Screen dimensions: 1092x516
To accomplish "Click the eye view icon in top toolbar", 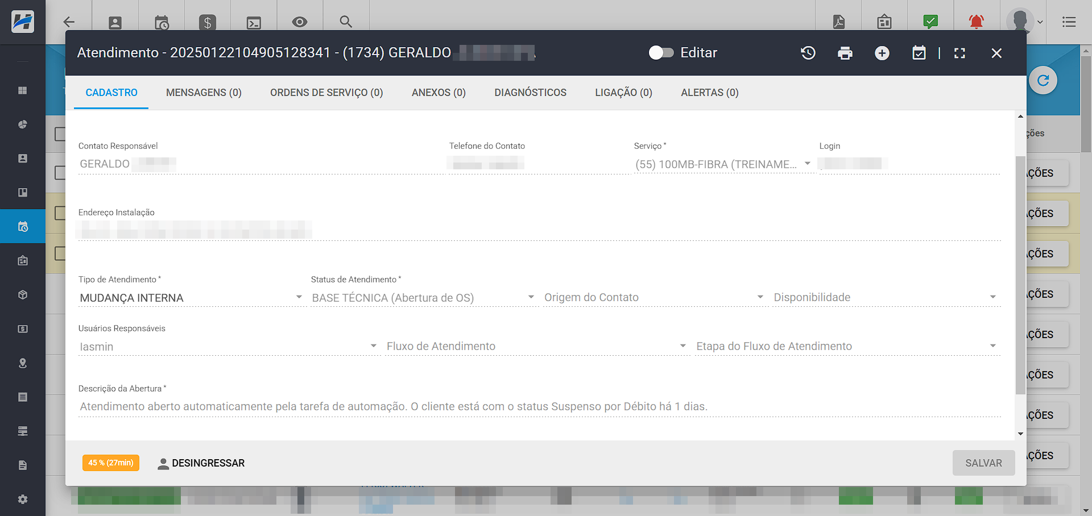I will pos(300,22).
